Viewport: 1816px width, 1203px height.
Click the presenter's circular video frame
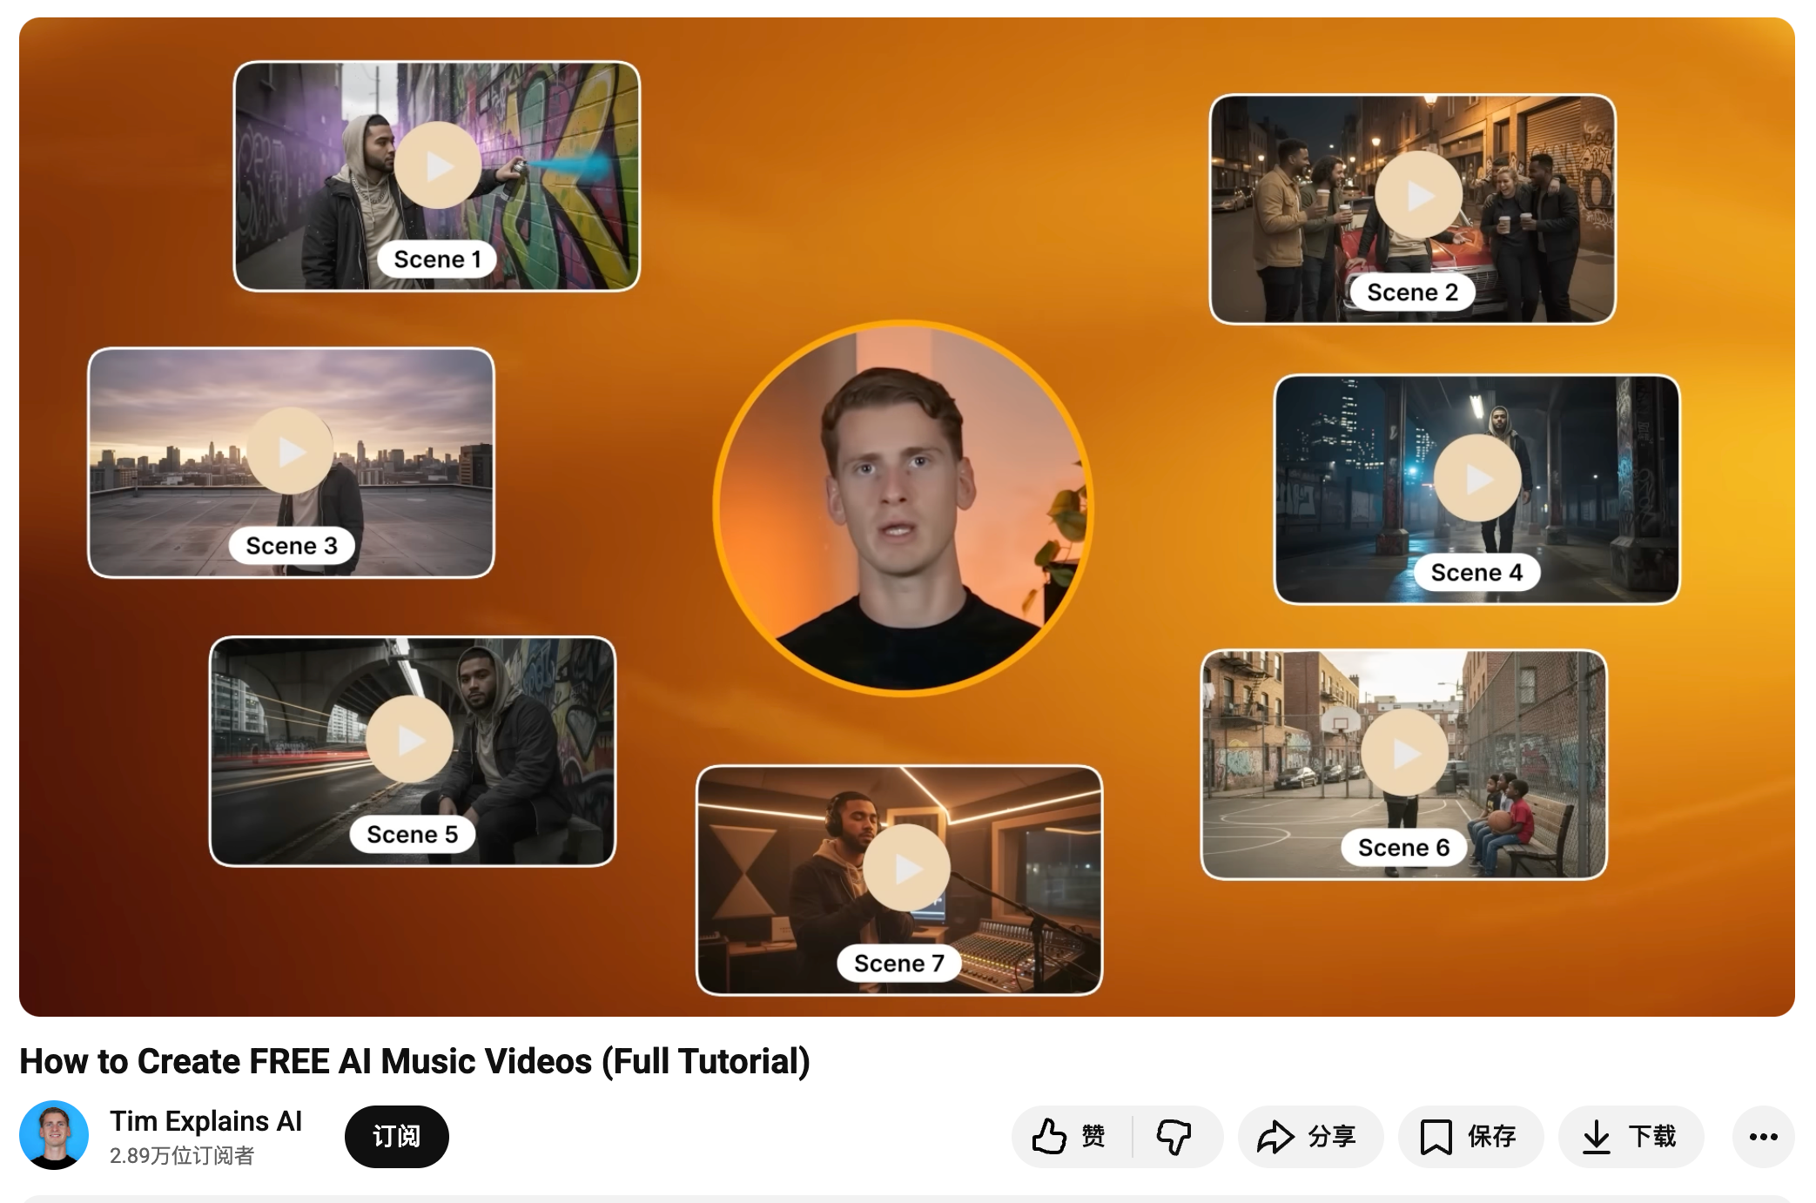[903, 508]
